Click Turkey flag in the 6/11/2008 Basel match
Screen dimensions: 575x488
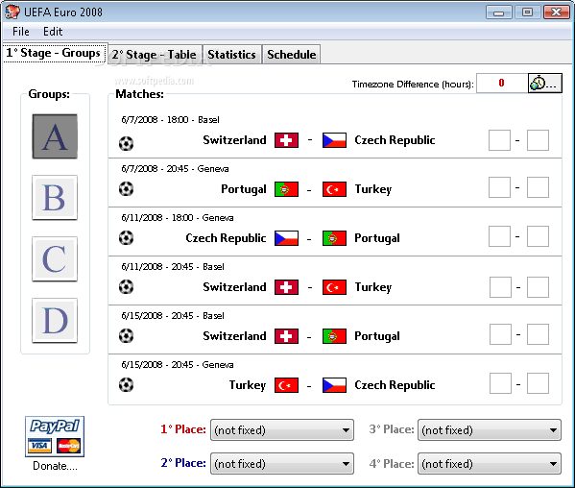334,287
